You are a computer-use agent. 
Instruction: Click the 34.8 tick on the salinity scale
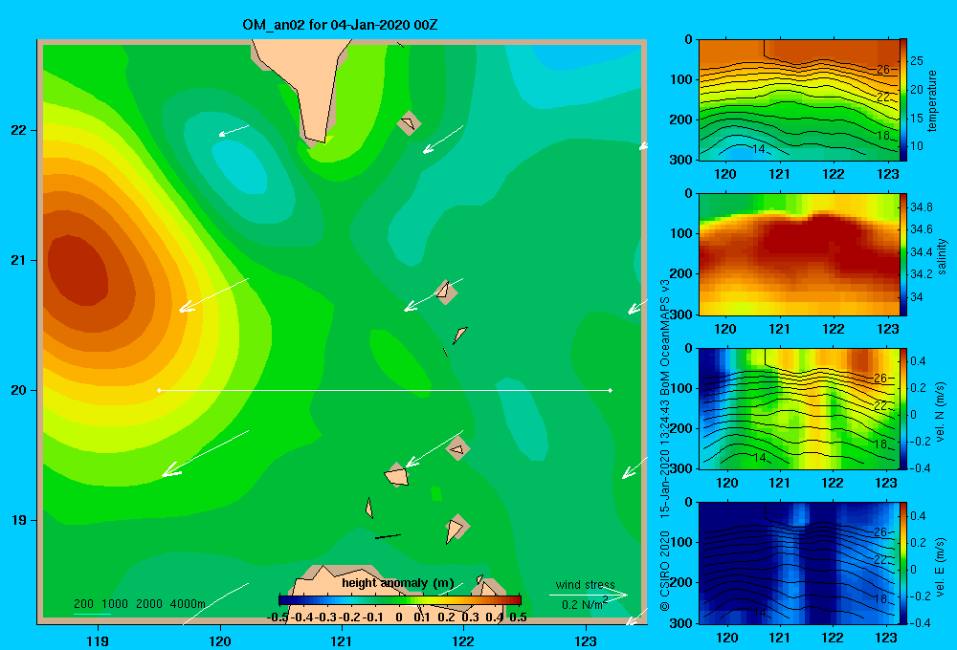[921, 207]
